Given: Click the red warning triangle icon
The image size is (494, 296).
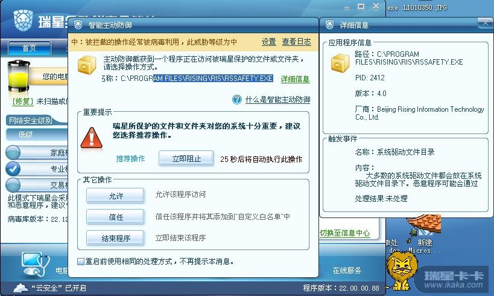Looking at the screenshot, I should [x=91, y=138].
